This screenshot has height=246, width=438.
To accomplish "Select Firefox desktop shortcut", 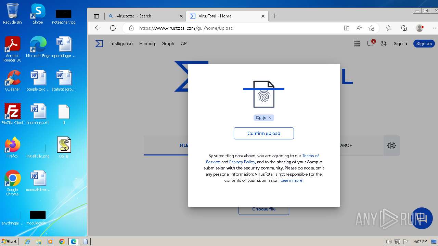I will coord(12,148).
